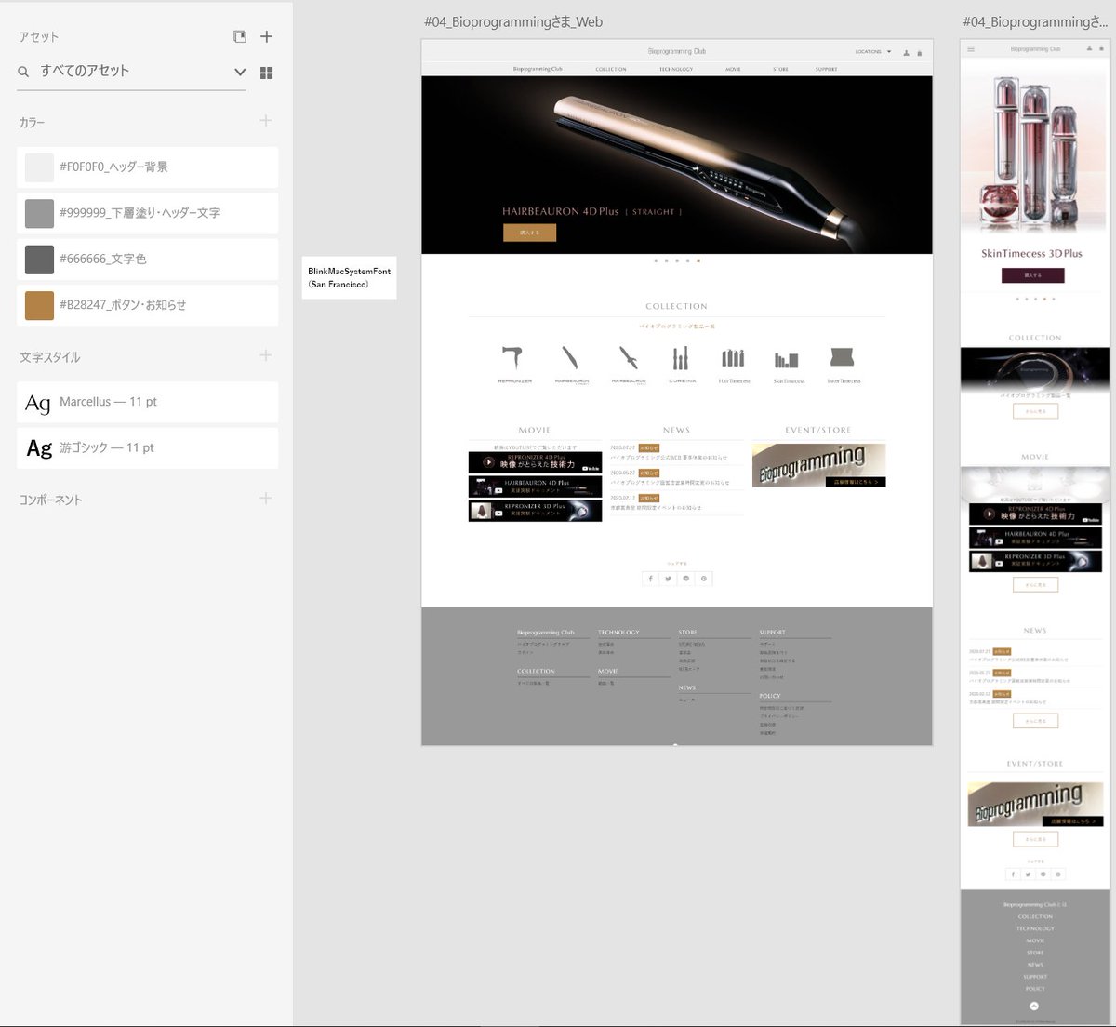1116x1027 pixels.
Task: Open the すべてのアセット filter dropdown
Action: coord(240,72)
